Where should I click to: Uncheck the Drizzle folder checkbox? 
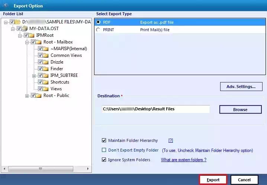click(40, 62)
